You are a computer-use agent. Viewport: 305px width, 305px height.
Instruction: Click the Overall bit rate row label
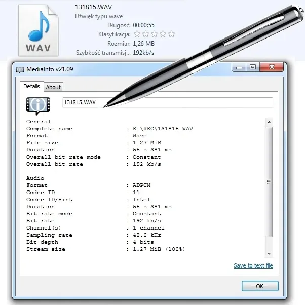coord(55,164)
